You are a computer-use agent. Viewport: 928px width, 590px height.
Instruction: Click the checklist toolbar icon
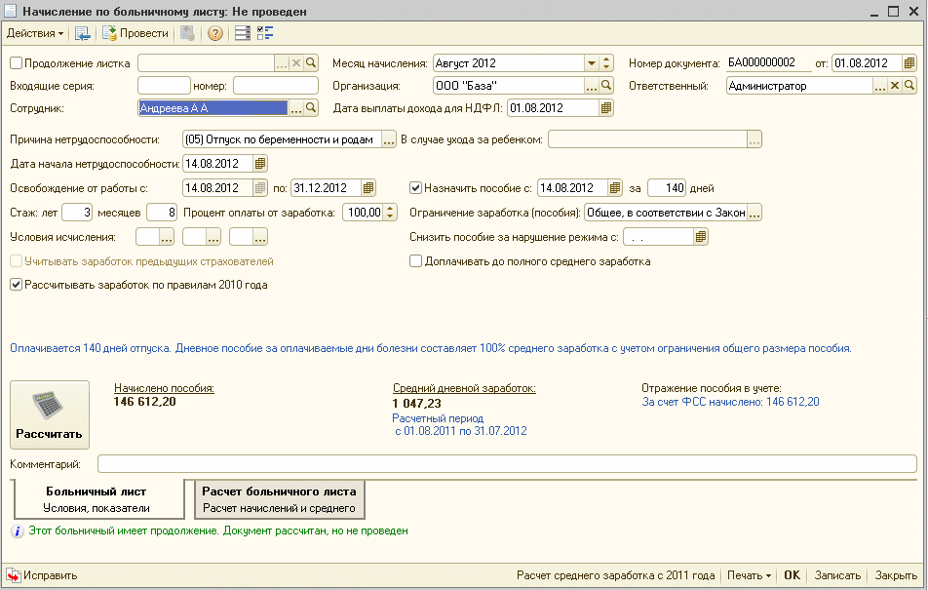coord(265,34)
